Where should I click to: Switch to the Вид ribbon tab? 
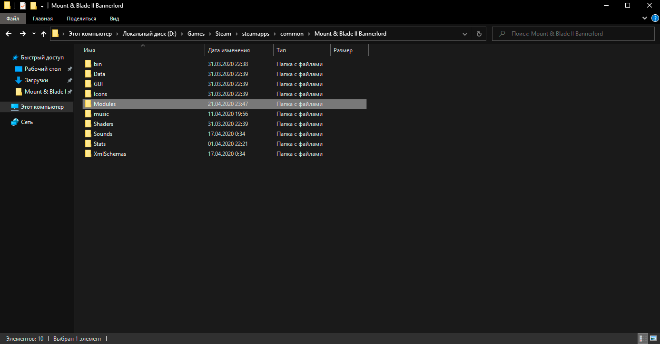coord(114,19)
